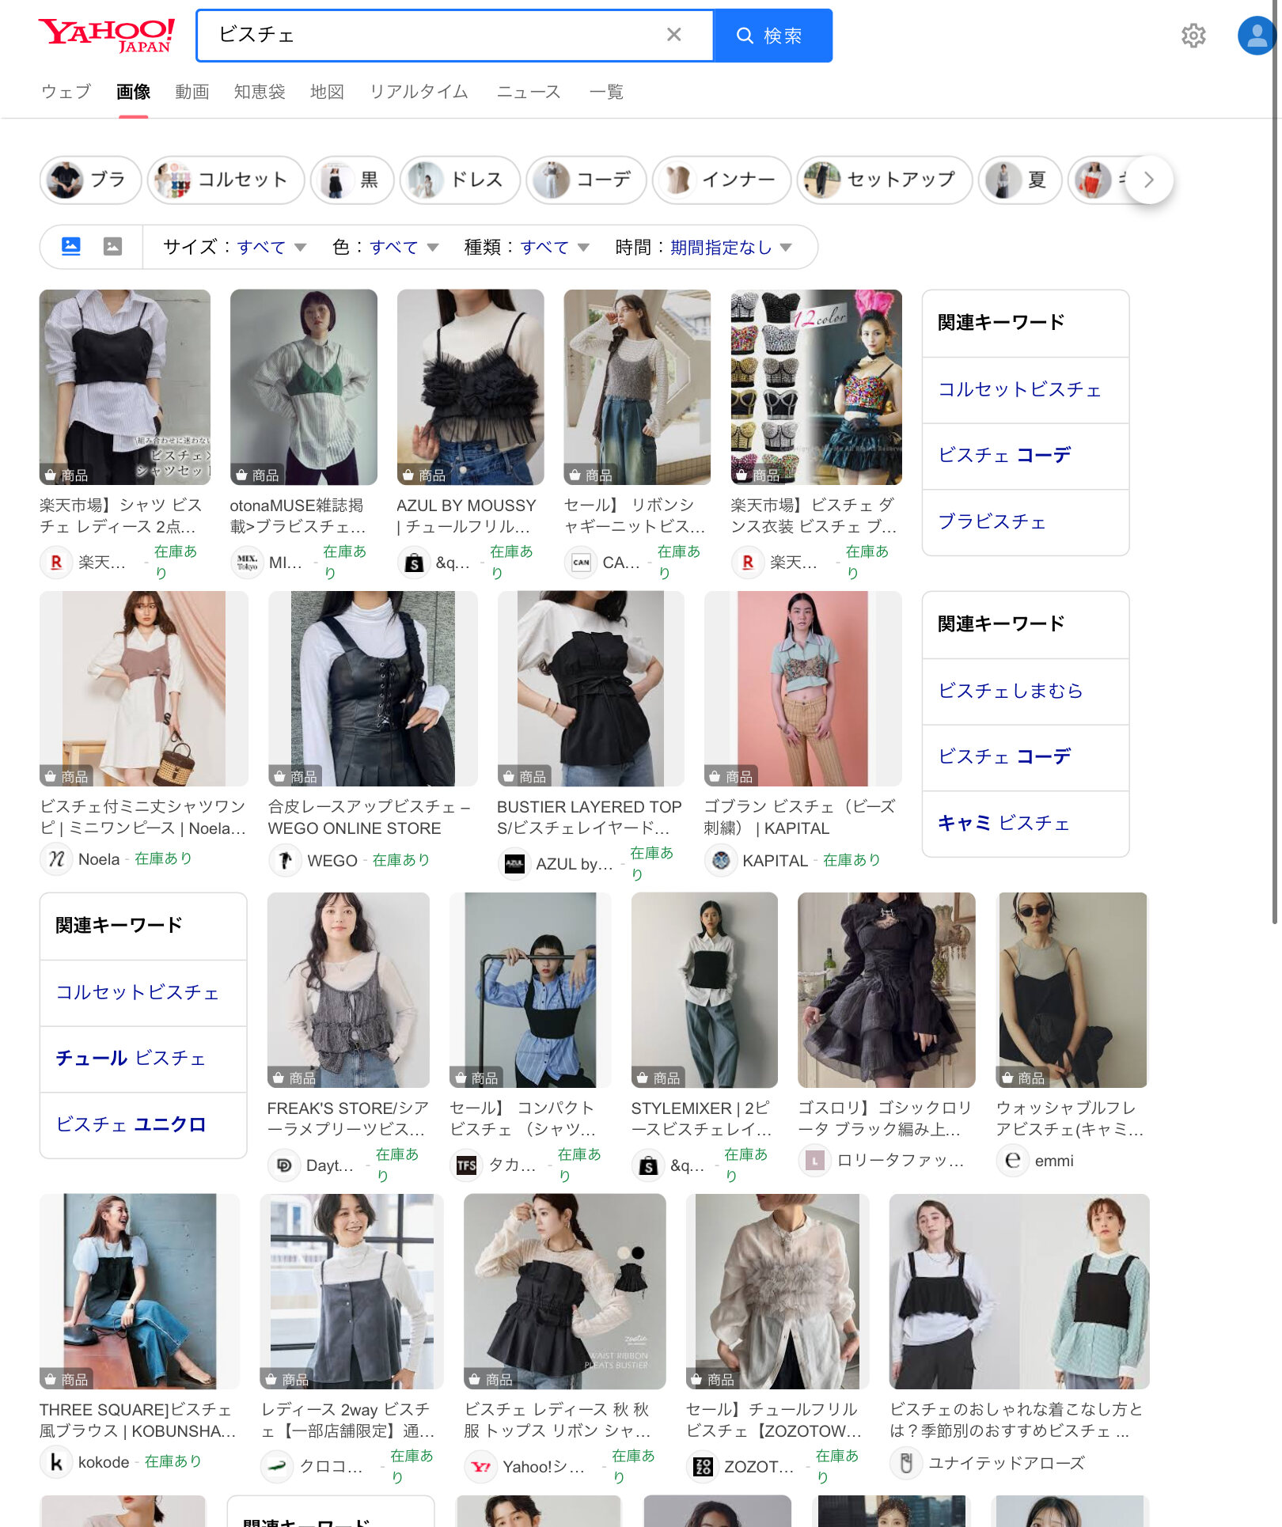The image size is (1282, 1527).
Task: Click the WEGO store icon
Action: click(285, 860)
